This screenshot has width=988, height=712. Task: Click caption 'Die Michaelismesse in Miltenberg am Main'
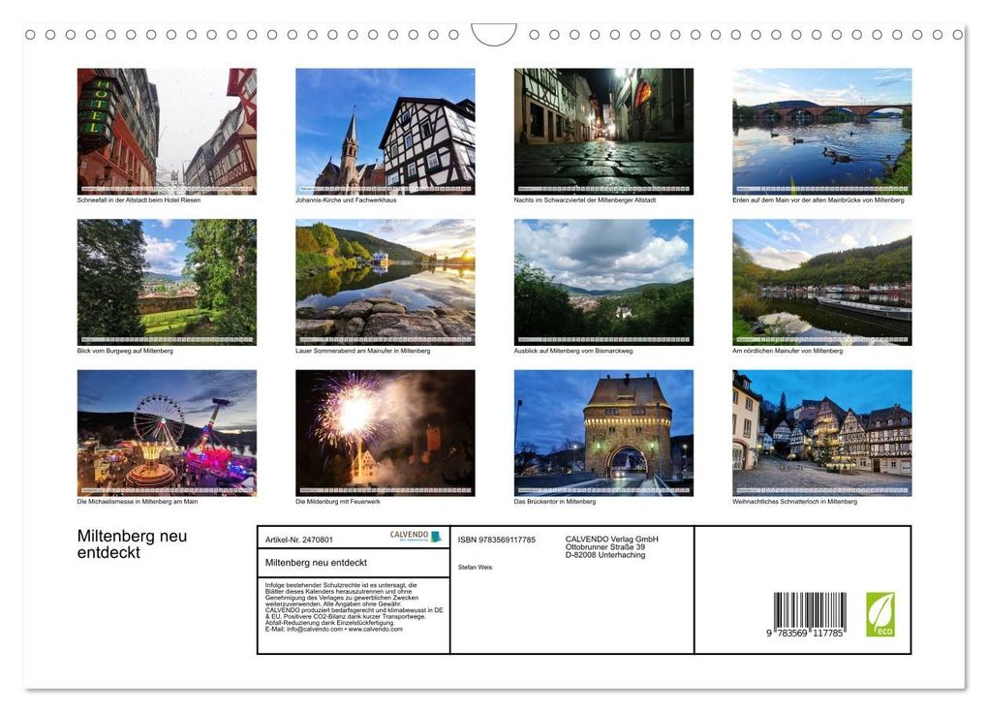coord(138,502)
